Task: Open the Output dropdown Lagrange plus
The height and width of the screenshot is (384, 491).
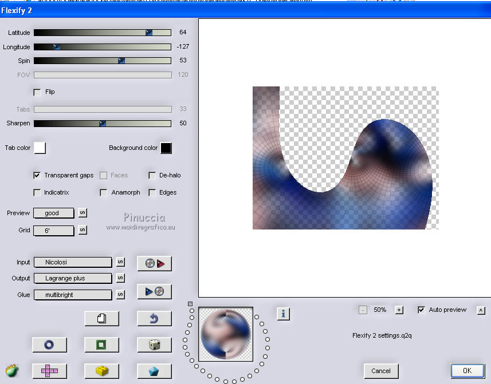Action: click(73, 278)
